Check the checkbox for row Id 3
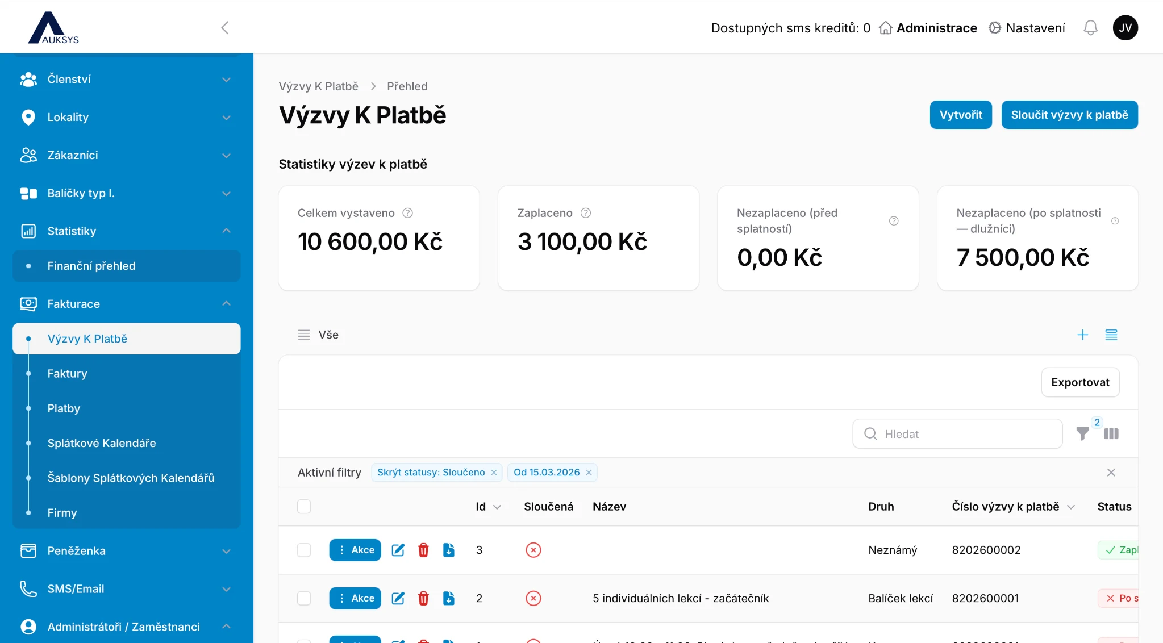 [304, 550]
